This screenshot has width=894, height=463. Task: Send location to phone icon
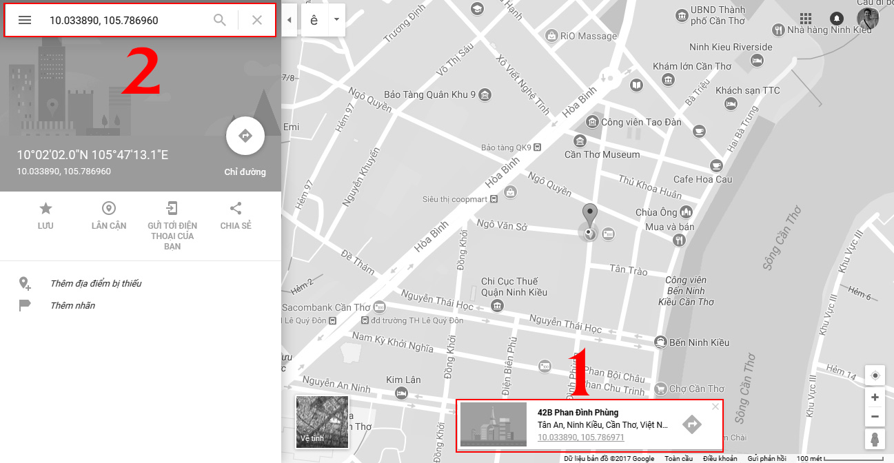pyautogui.click(x=172, y=209)
